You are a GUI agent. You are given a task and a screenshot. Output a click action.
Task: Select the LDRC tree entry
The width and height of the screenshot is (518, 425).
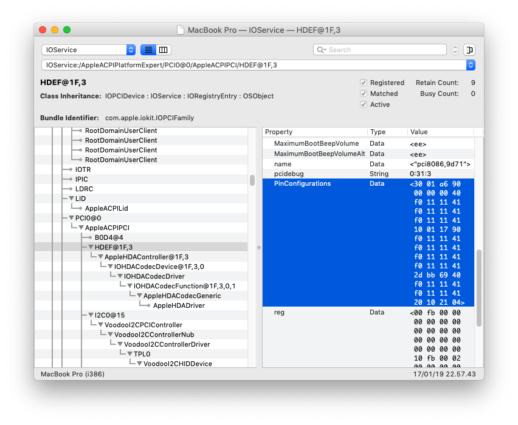85,189
